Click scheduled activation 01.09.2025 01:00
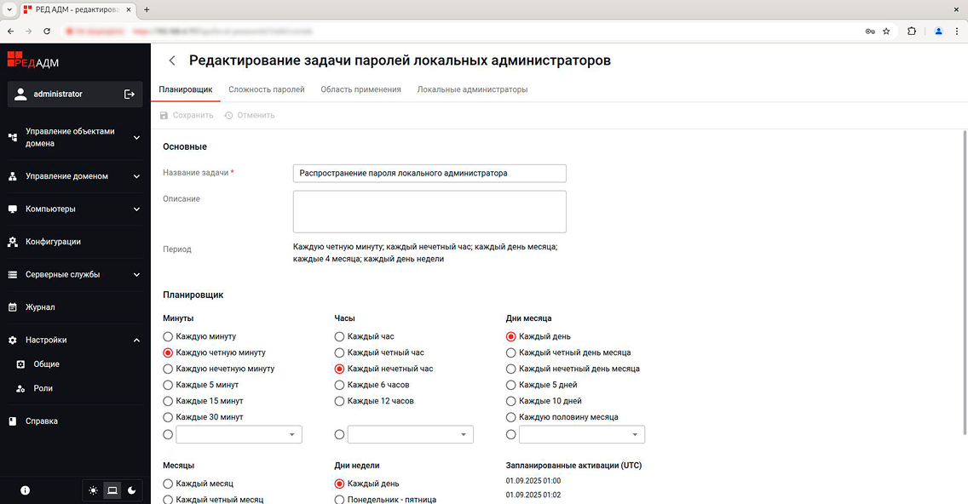The height and width of the screenshot is (504, 968). coord(533,480)
